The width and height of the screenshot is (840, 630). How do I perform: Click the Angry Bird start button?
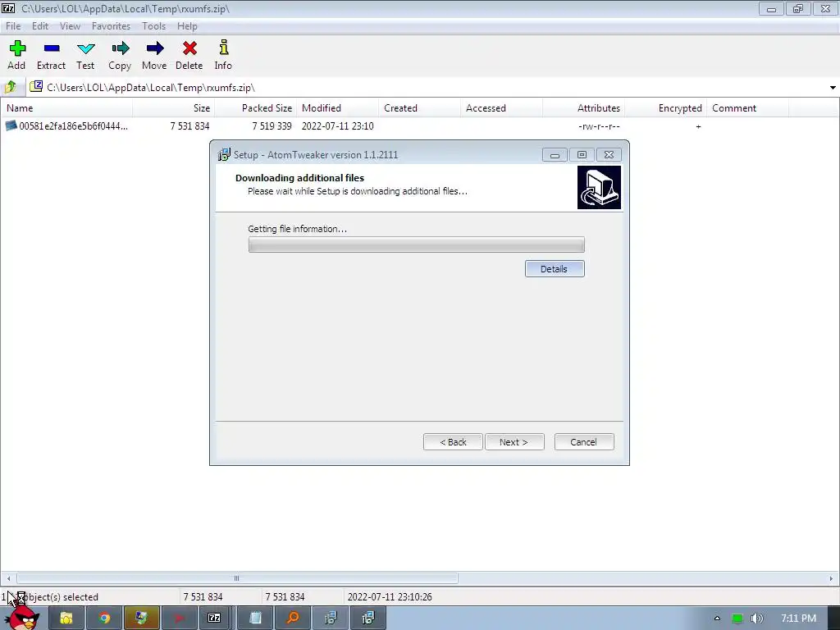pos(22,619)
